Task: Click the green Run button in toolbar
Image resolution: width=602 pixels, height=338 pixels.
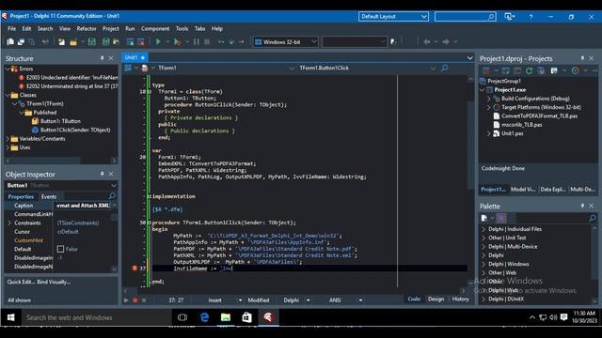Action: point(158,41)
